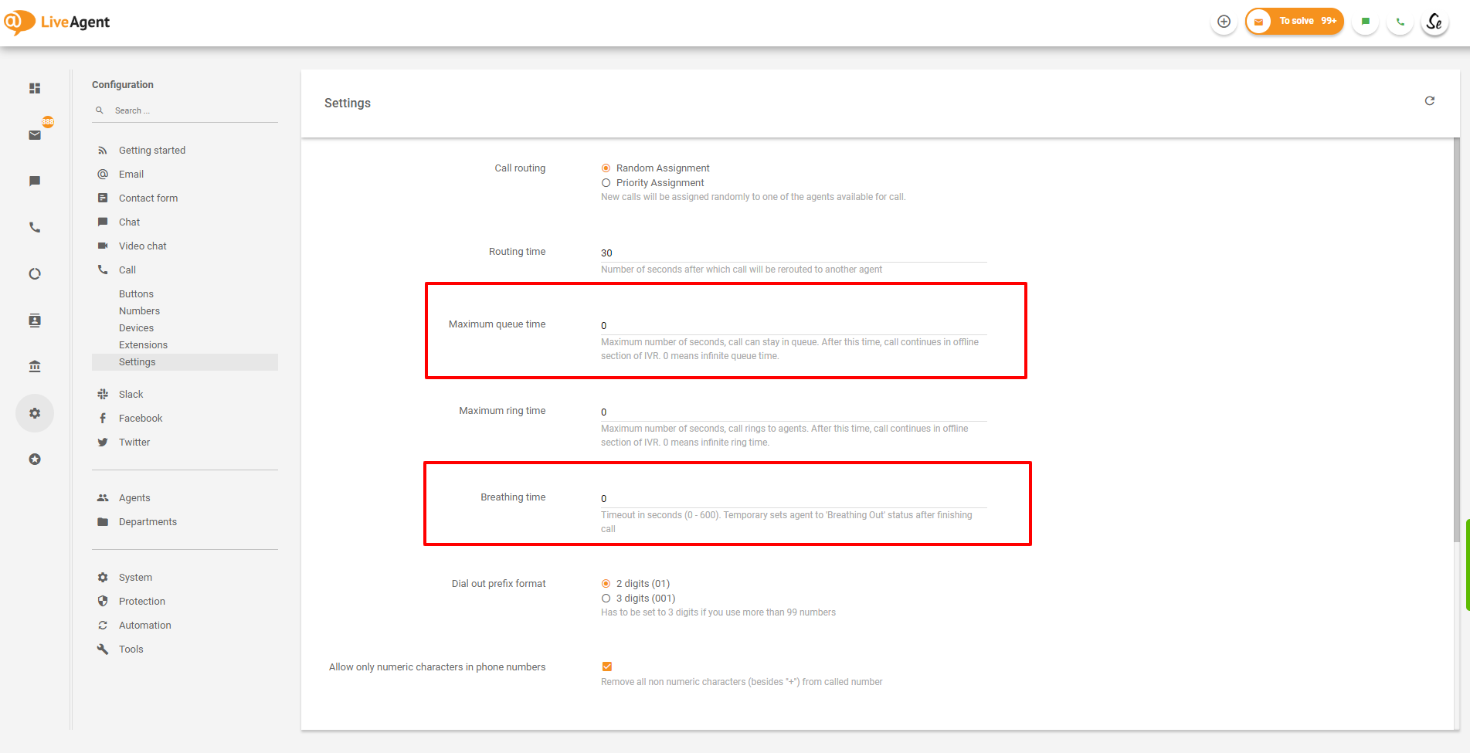Viewport: 1470px width, 753px height.
Task: Click the Maximum ring time input field
Action: [x=793, y=412]
